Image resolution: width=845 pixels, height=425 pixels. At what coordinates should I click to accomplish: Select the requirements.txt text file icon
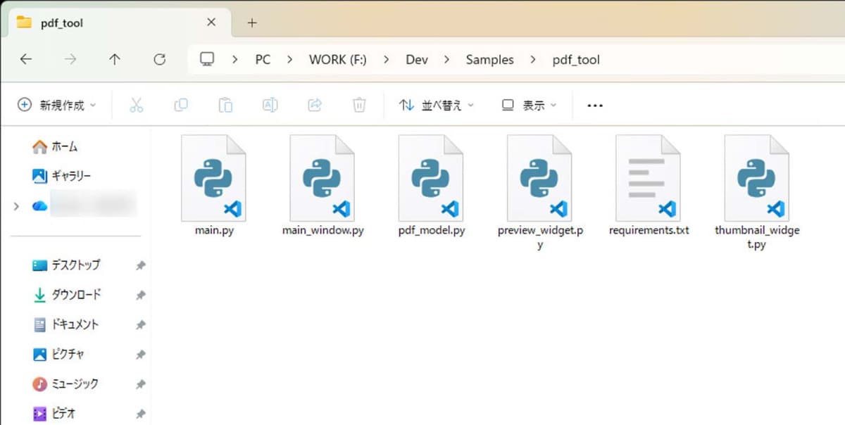(x=648, y=178)
